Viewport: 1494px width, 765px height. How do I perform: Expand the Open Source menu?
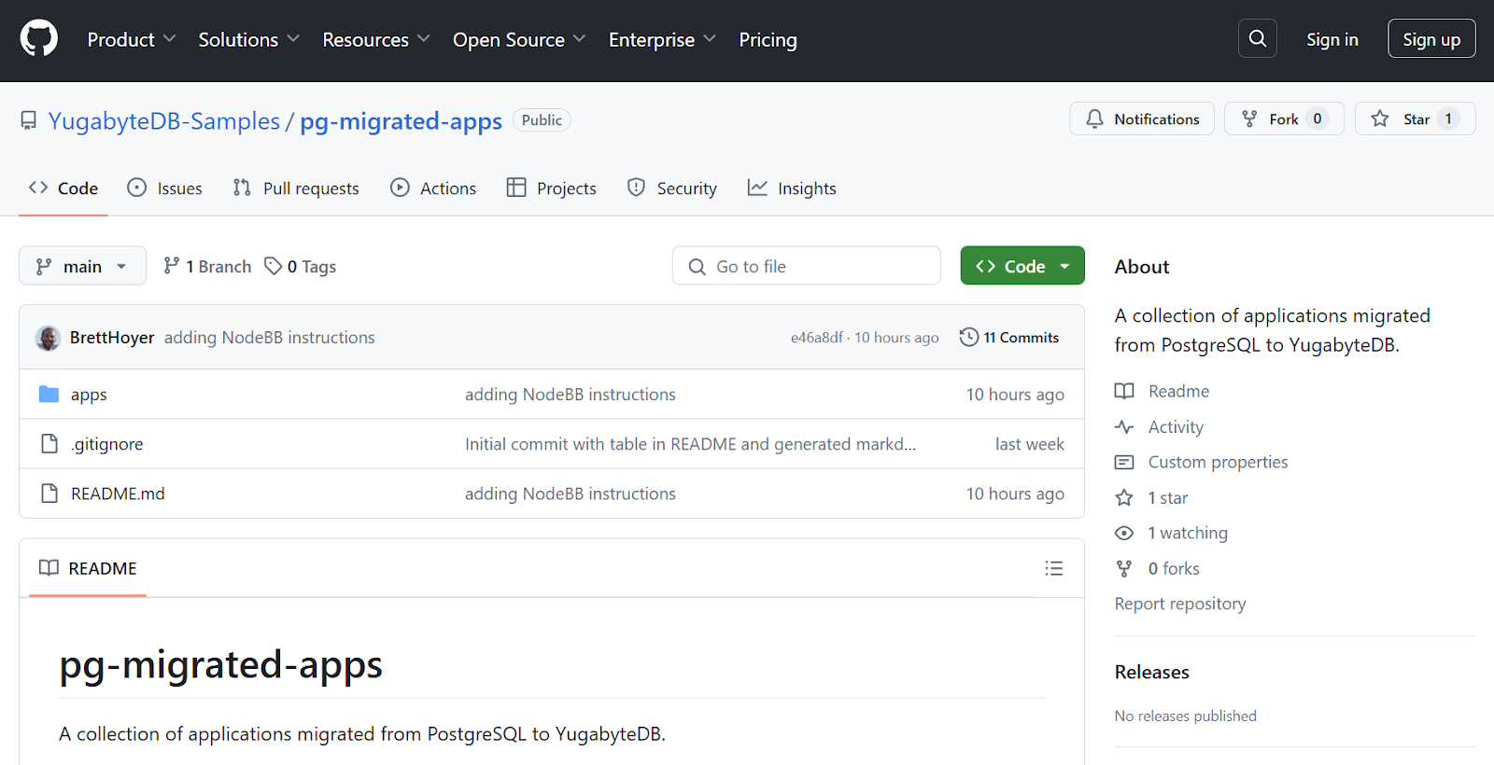click(x=519, y=39)
